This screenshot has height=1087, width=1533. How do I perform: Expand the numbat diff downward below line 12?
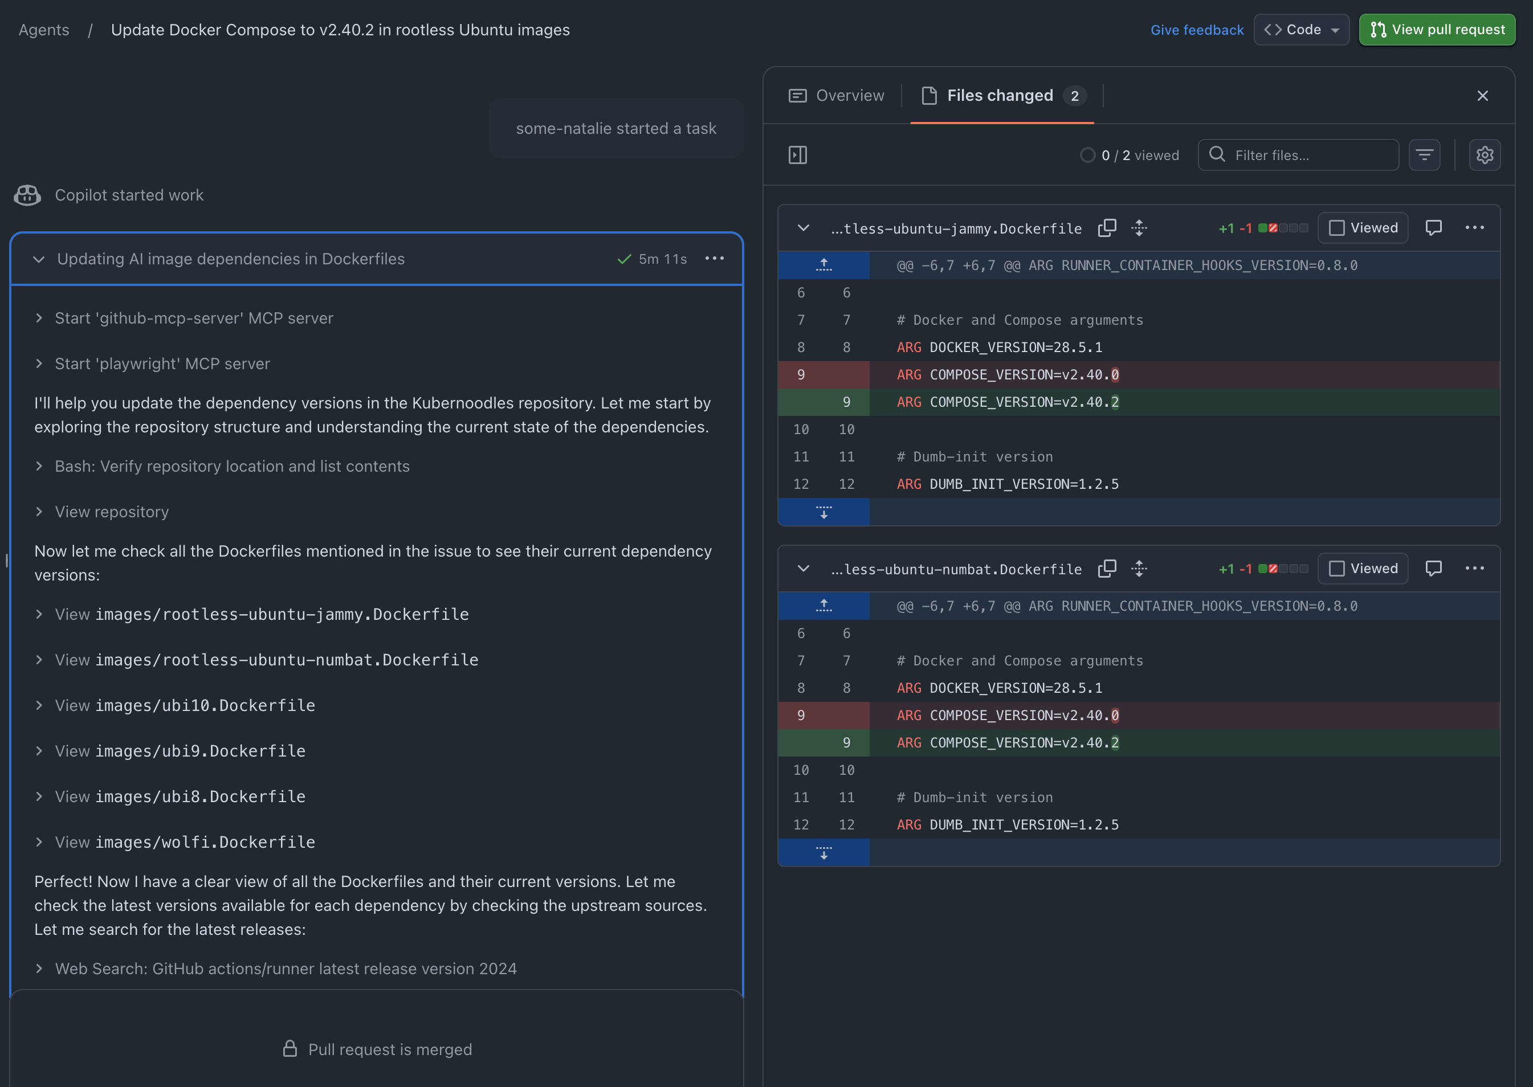(823, 853)
